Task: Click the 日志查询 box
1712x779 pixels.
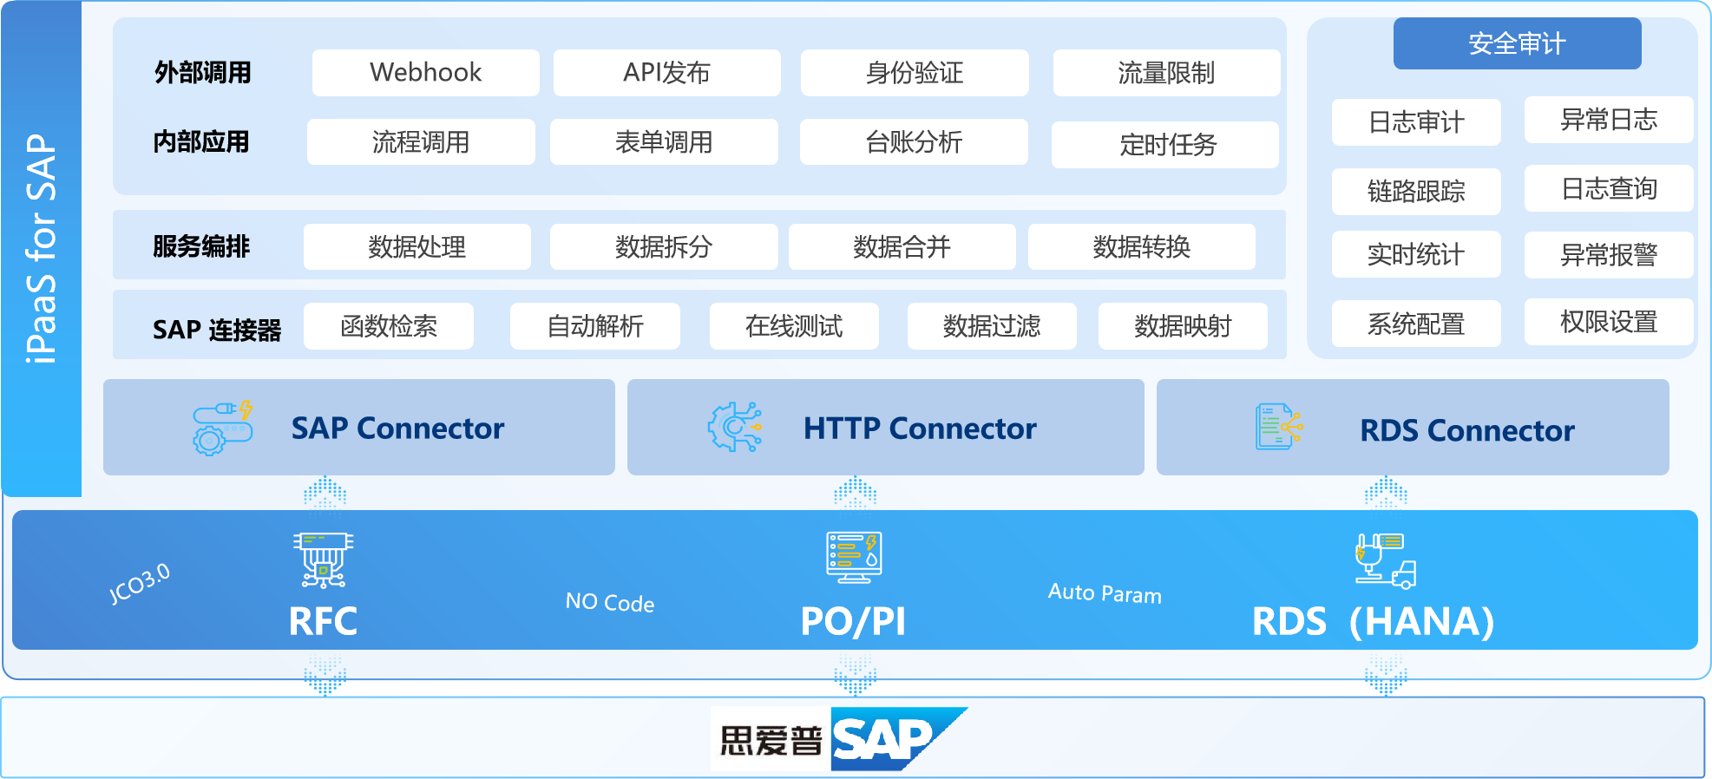Action: [1609, 188]
